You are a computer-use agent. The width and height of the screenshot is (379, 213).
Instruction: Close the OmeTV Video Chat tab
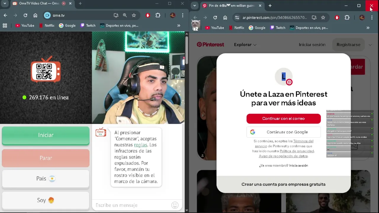(70, 4)
